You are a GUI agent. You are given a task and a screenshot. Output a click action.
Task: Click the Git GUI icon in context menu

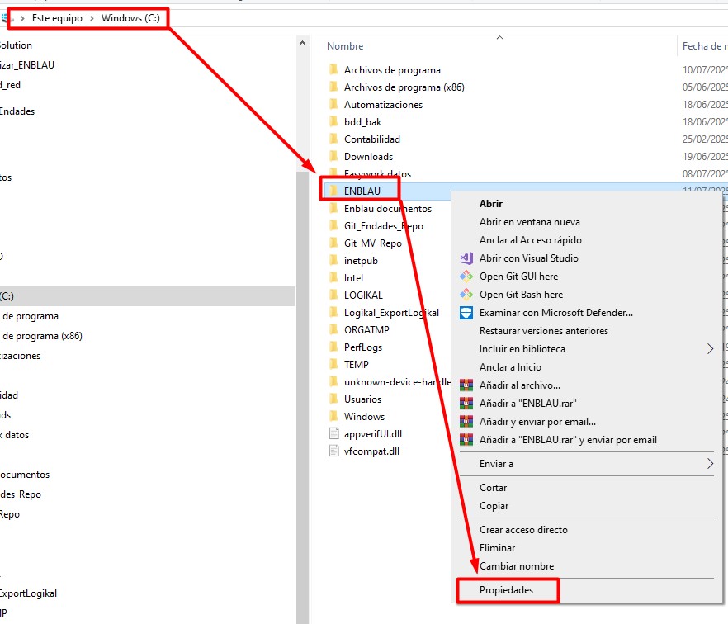[466, 277]
